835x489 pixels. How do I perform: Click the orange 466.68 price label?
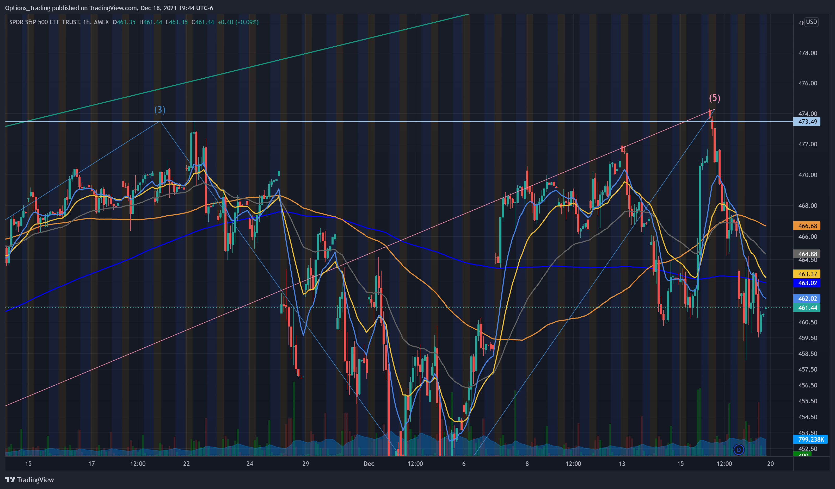coord(807,226)
